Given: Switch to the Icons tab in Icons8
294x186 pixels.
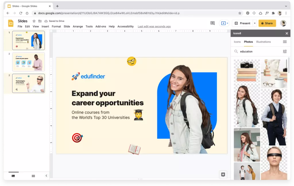Looking at the screenshot, I should [x=237, y=42].
